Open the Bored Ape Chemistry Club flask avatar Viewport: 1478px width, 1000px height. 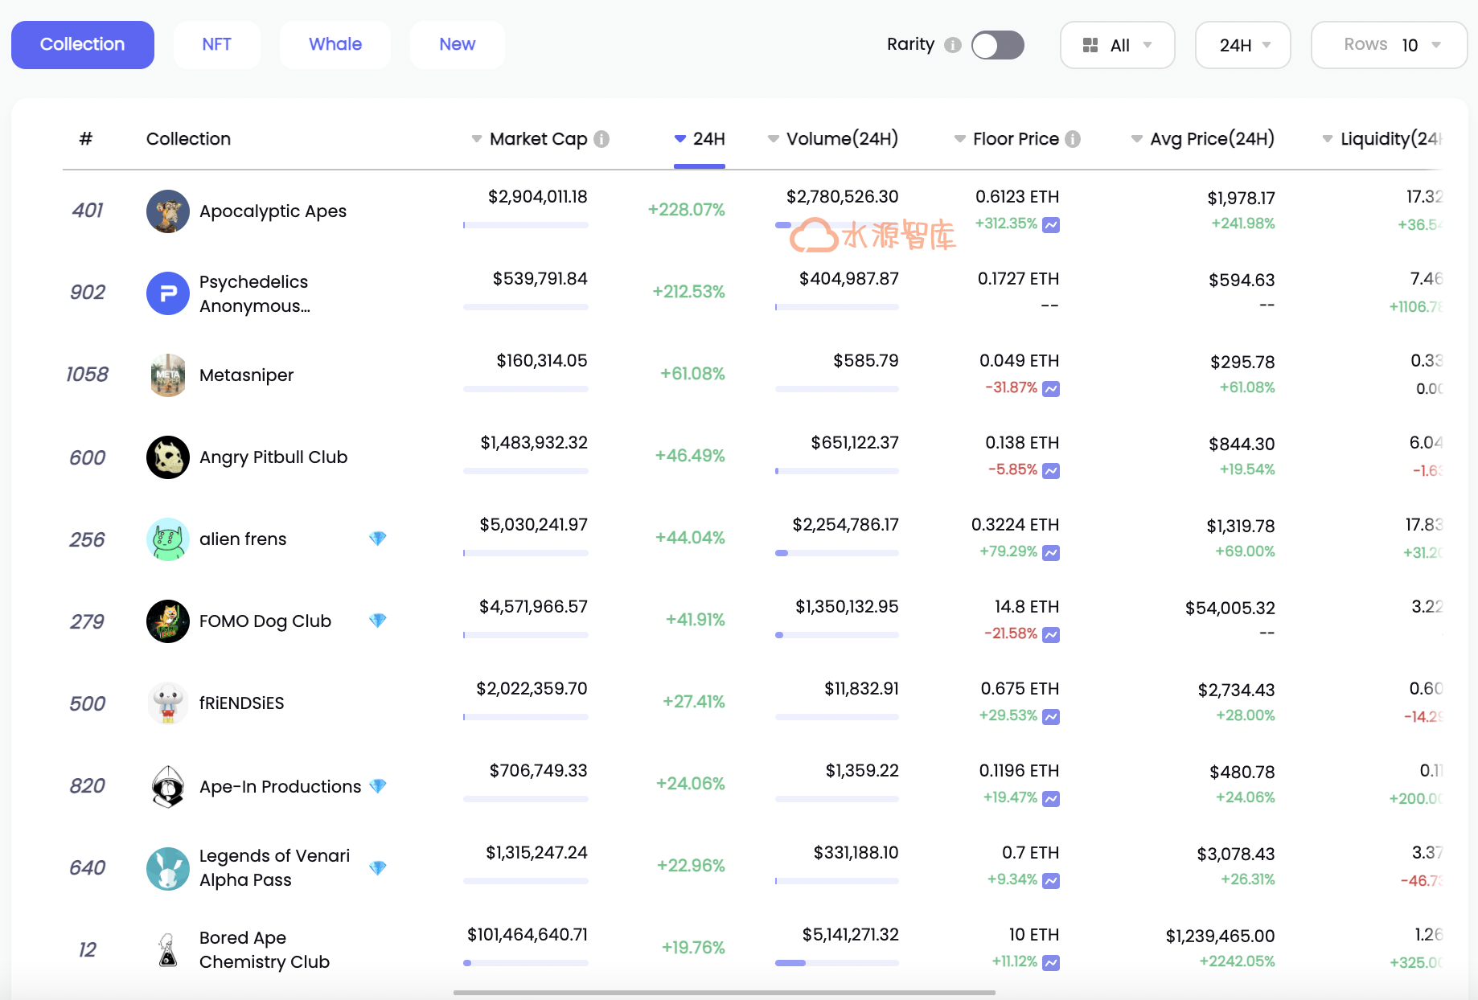pos(168,950)
